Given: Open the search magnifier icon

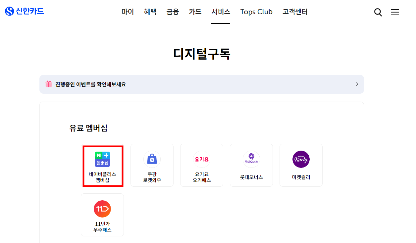Looking at the screenshot, I should (378, 12).
